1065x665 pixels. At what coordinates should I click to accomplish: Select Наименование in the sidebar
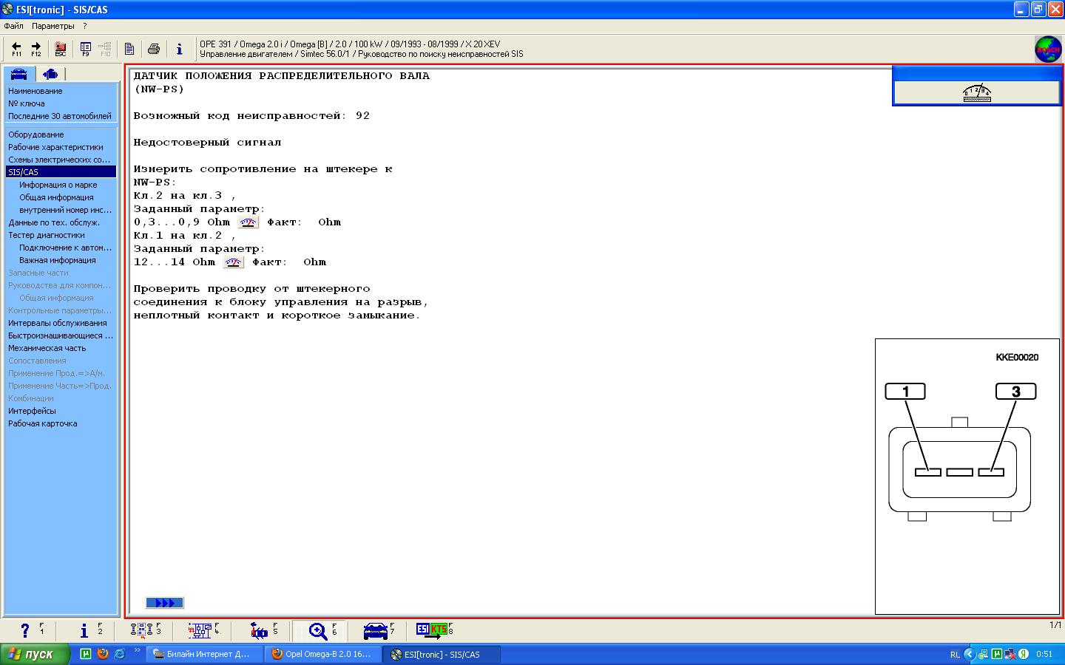coord(35,91)
